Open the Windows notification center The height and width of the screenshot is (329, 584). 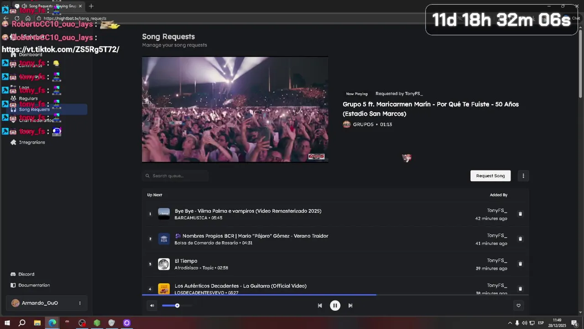(574, 323)
